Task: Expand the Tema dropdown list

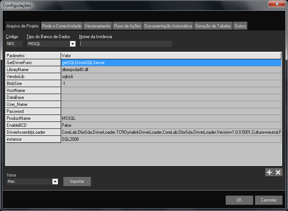Action: (x=55, y=182)
